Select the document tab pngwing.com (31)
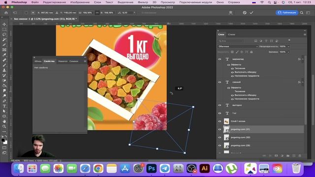315x177 pixels. tap(45, 19)
